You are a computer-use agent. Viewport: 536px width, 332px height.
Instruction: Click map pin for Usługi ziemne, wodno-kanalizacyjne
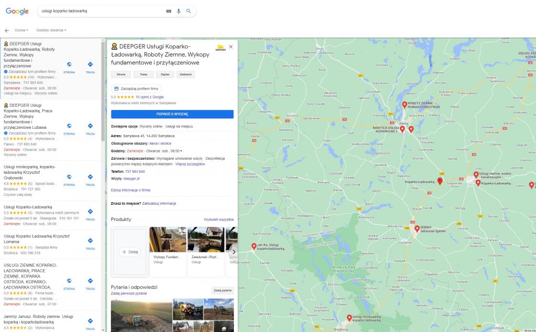tap(476, 175)
